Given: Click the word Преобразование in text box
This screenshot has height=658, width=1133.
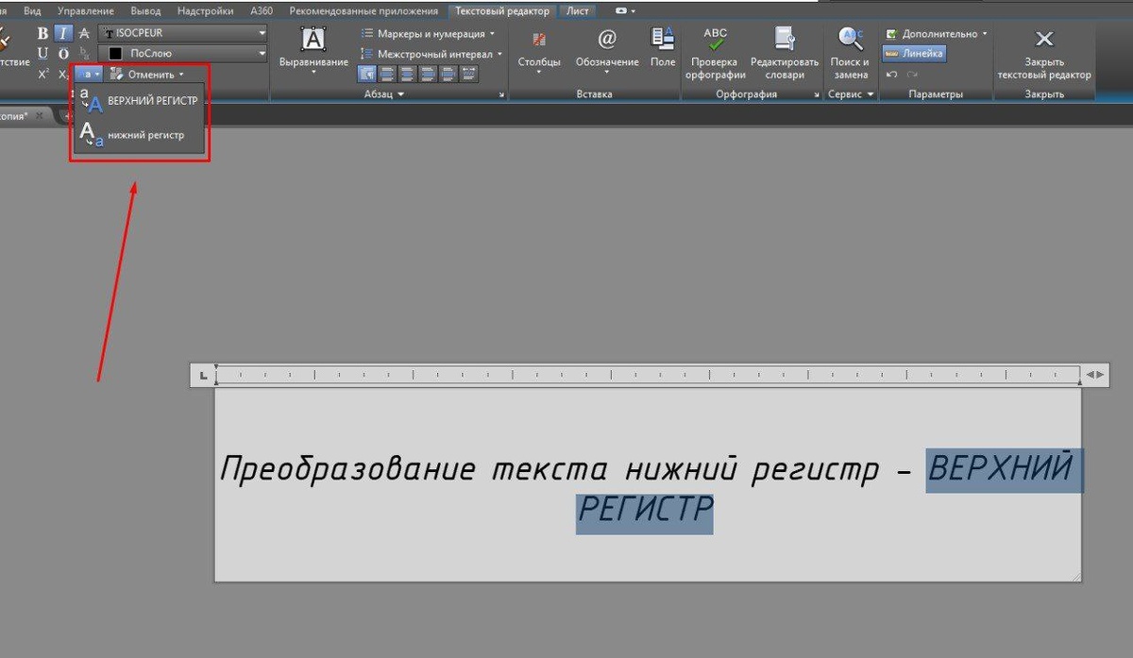Looking at the screenshot, I should pos(348,470).
